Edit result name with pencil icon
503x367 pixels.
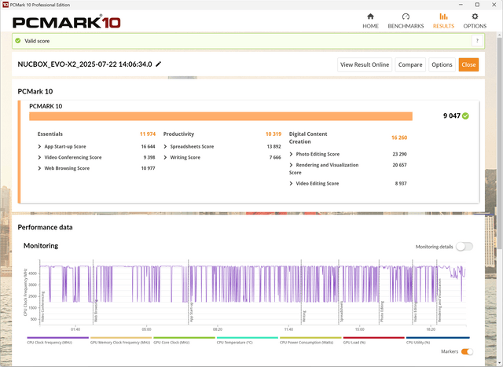tap(158, 64)
